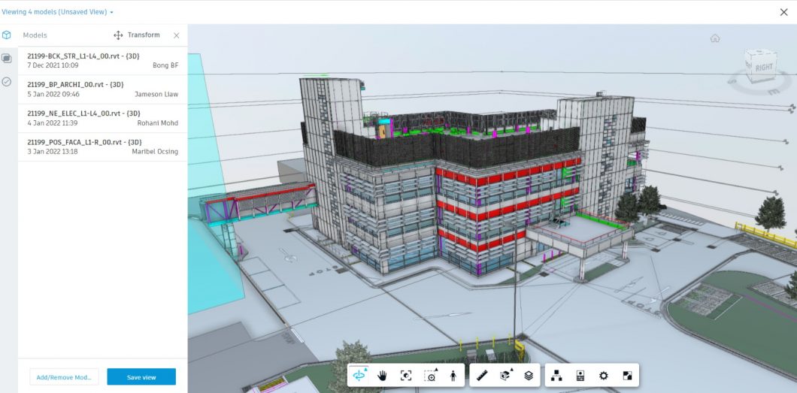Click date 5 Jan 2022 09:46
Image resolution: width=797 pixels, height=393 pixels.
53,95
